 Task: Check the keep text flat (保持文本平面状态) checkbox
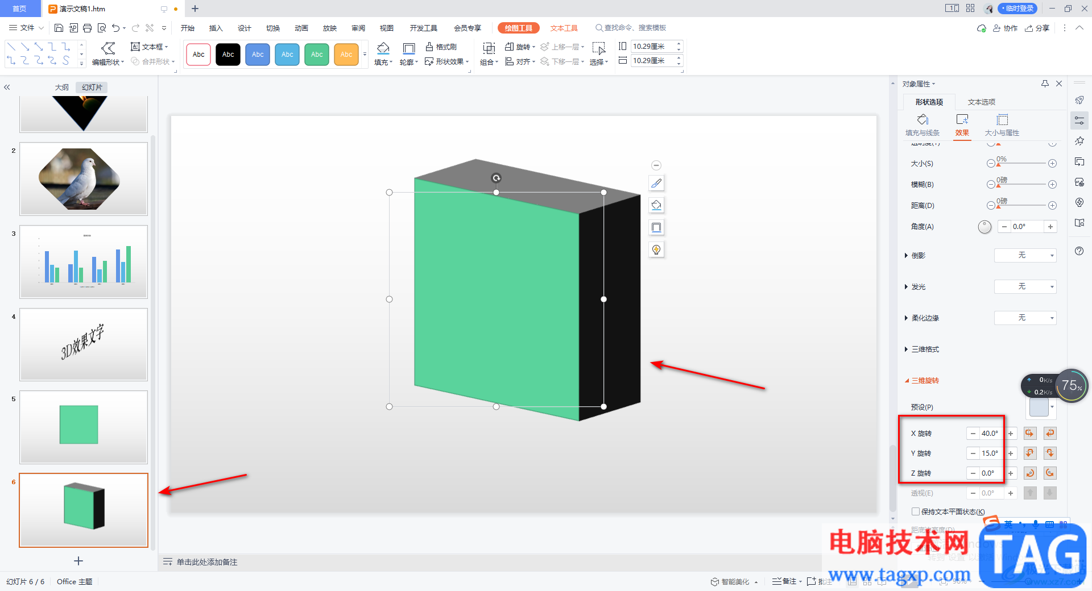(916, 511)
